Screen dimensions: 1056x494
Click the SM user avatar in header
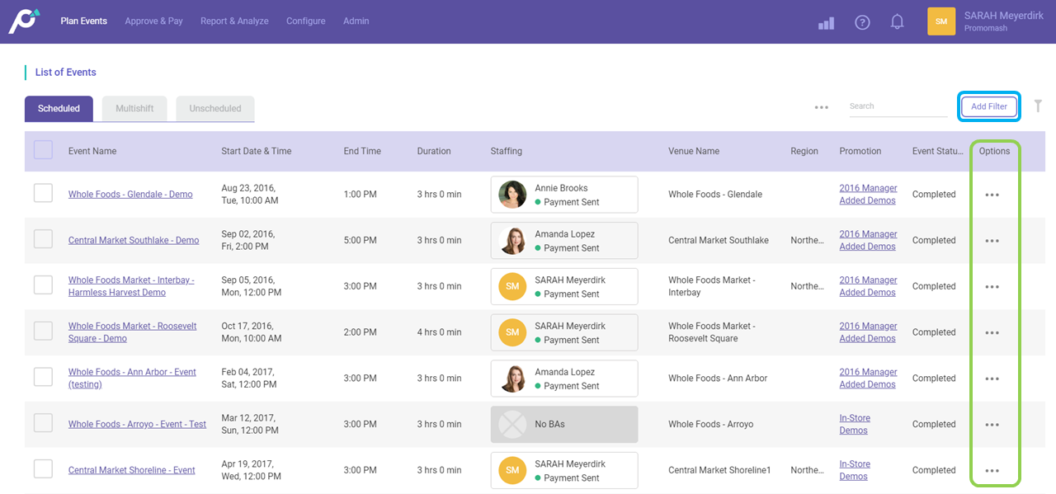(x=941, y=21)
